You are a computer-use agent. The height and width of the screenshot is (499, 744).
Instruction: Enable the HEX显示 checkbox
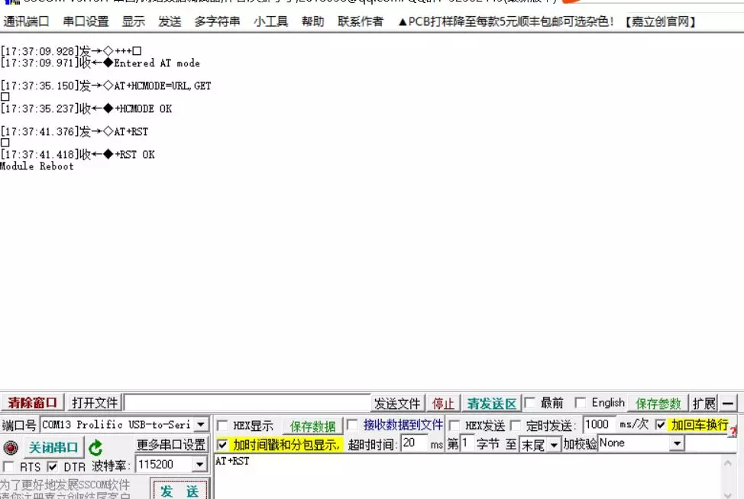(222, 426)
